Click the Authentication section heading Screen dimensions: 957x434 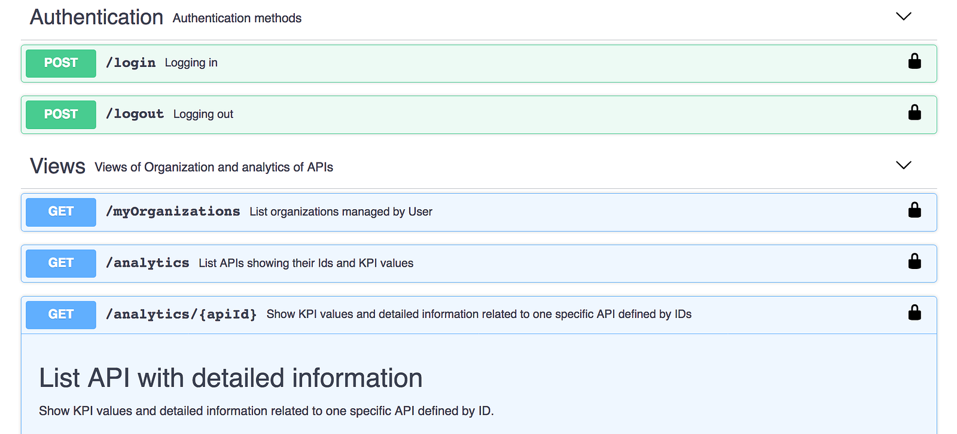point(96,17)
